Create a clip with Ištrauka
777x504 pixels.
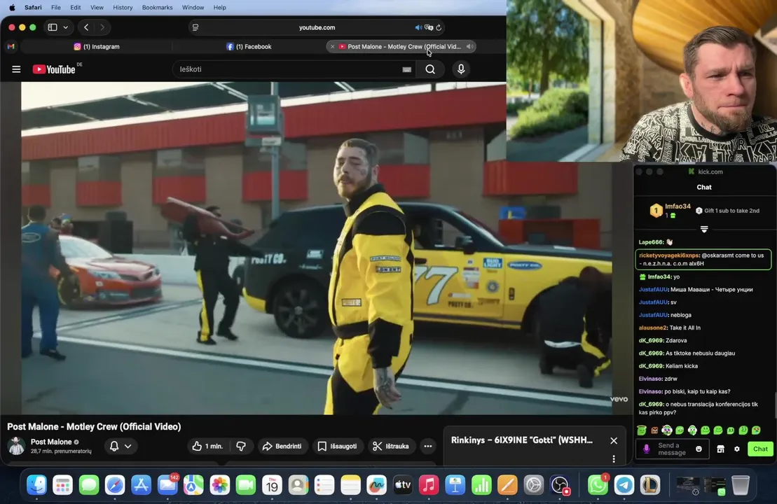(x=391, y=446)
